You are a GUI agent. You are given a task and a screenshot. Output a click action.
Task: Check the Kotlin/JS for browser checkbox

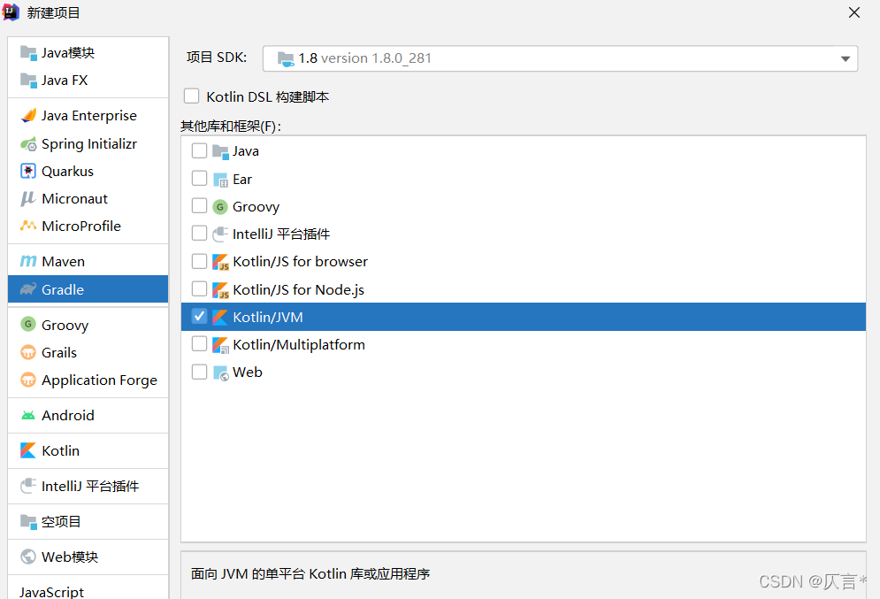(199, 261)
